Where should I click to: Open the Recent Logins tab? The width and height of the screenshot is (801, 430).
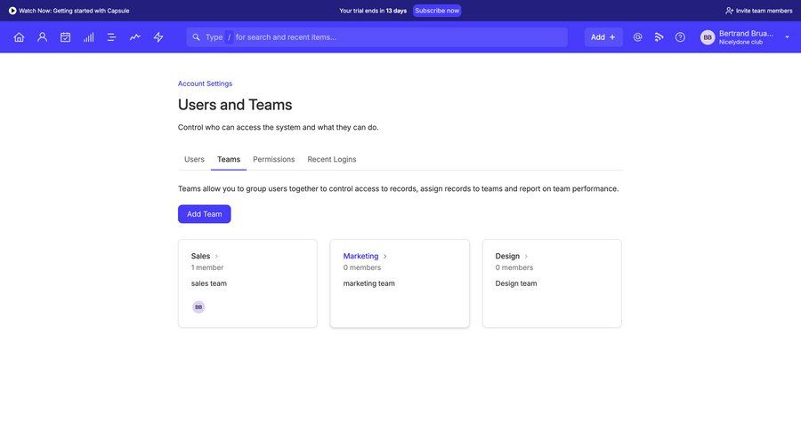(331, 159)
